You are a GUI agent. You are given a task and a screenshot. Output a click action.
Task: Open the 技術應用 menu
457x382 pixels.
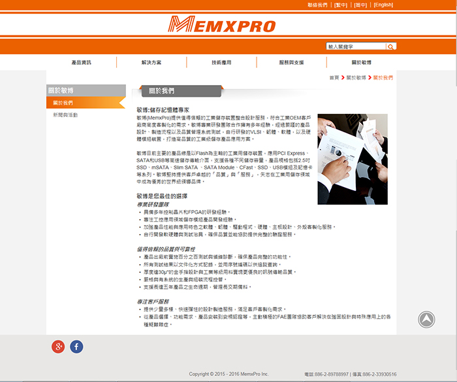tap(221, 63)
